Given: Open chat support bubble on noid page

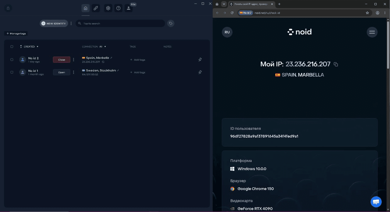Looking at the screenshot, I should [376, 202].
